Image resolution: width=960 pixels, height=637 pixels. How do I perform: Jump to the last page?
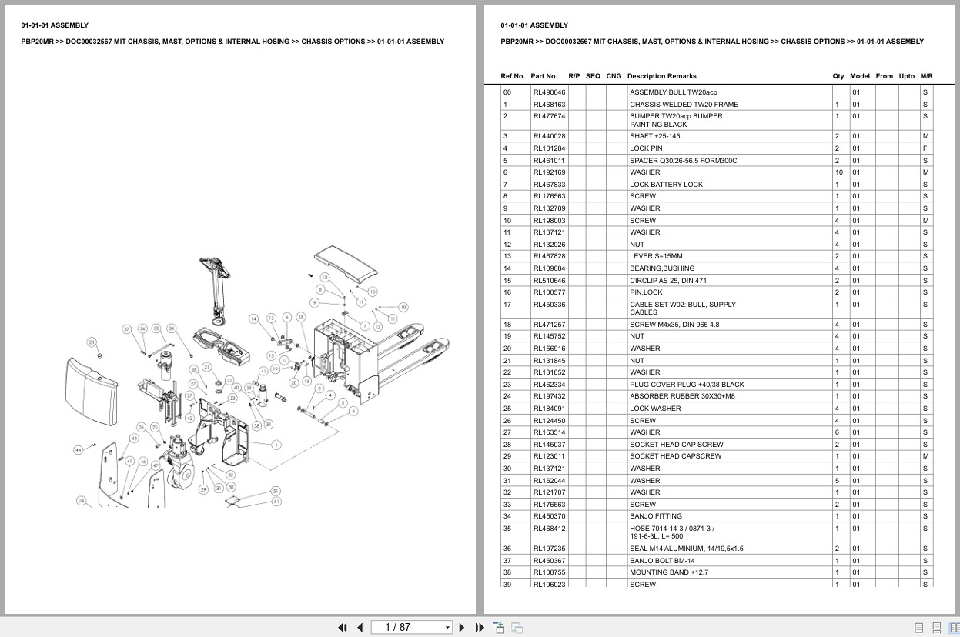[x=479, y=627]
